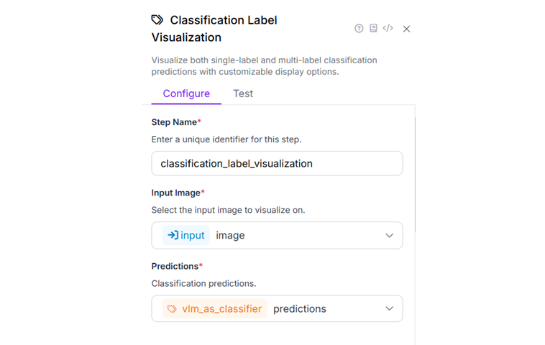Screen dimensions: 545x345
Task: Click the tag icon beside the panel title
Action: [x=157, y=20]
